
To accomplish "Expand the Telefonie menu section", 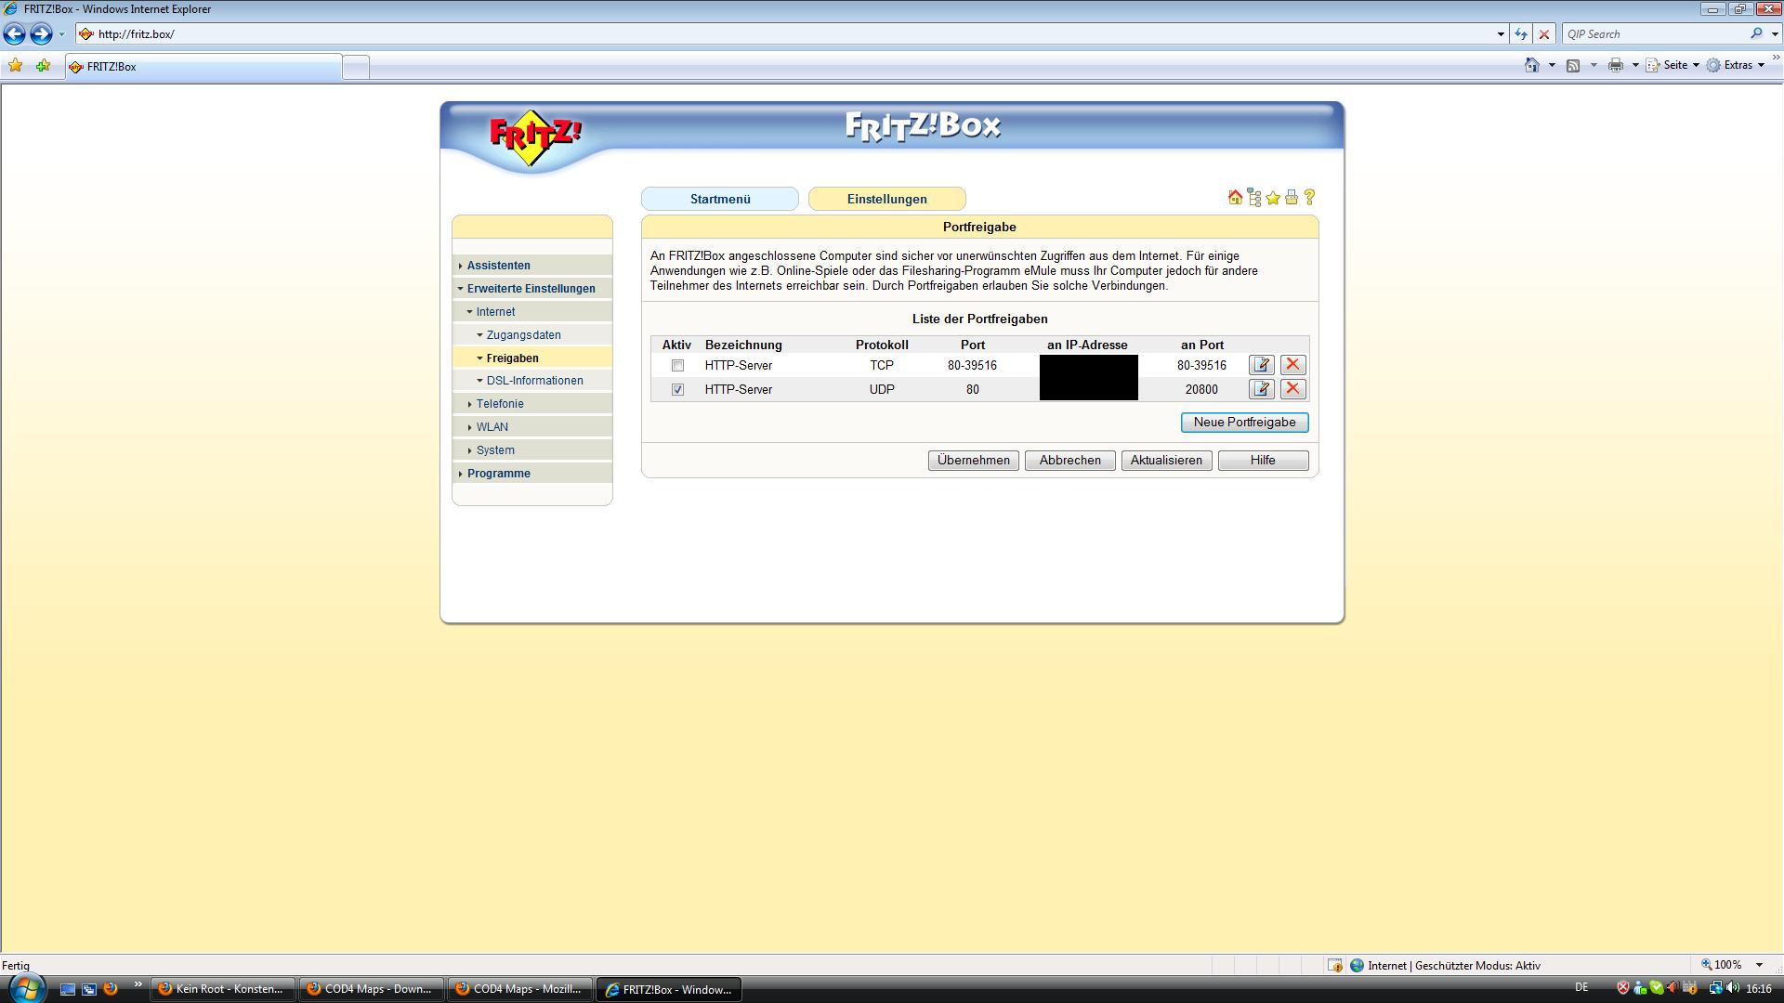I will click(500, 404).
